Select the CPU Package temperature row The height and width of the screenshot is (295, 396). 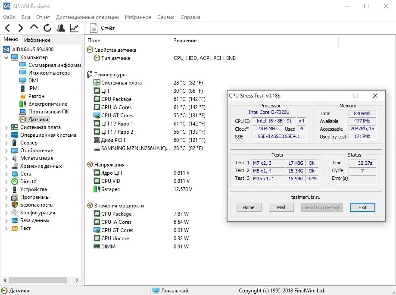150,99
